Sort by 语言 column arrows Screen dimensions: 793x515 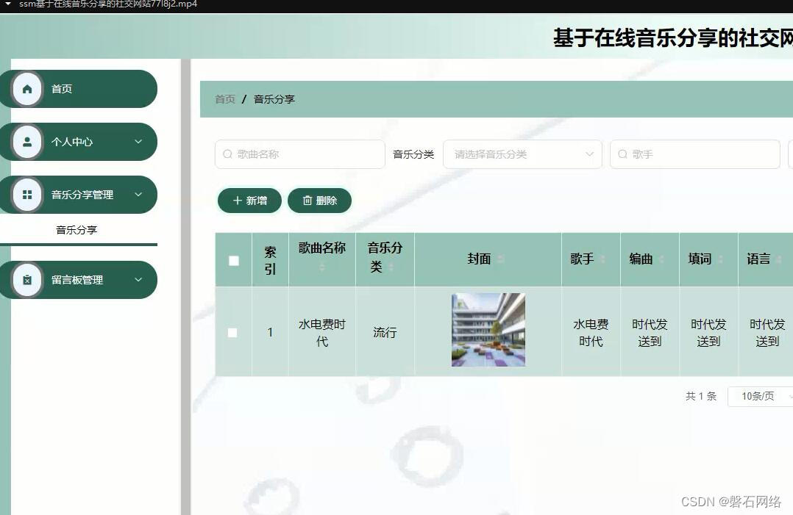click(779, 259)
